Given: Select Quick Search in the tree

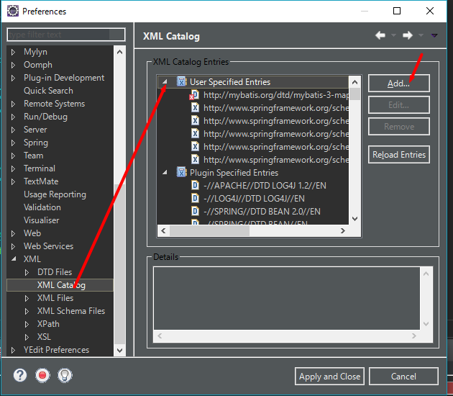Looking at the screenshot, I should pos(48,91).
